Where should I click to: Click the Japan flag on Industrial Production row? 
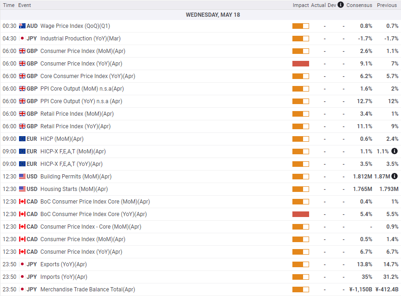(22, 39)
